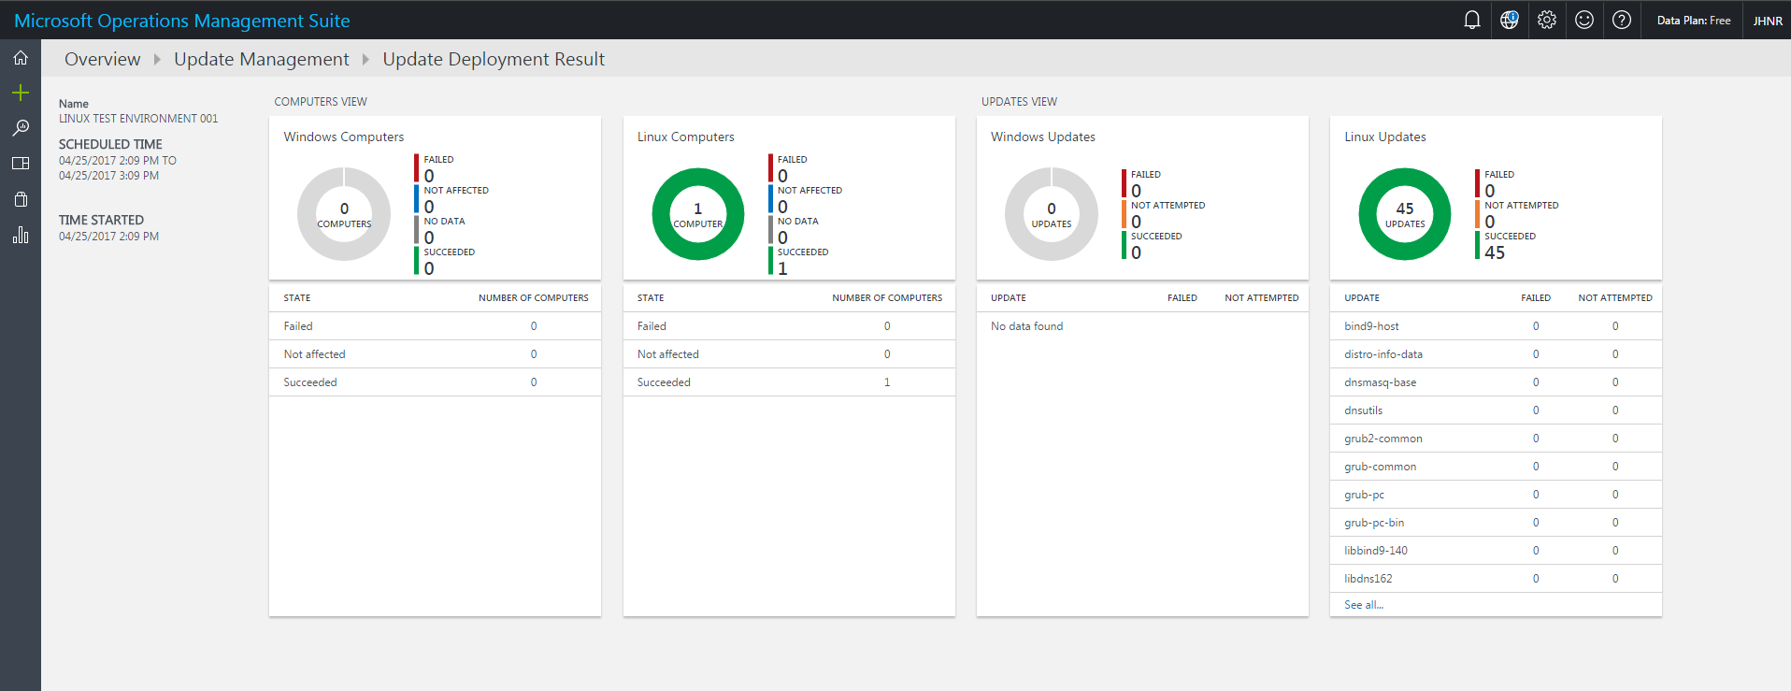Click FAILED header in Windows Updates table
The image size is (1791, 691).
(1182, 298)
